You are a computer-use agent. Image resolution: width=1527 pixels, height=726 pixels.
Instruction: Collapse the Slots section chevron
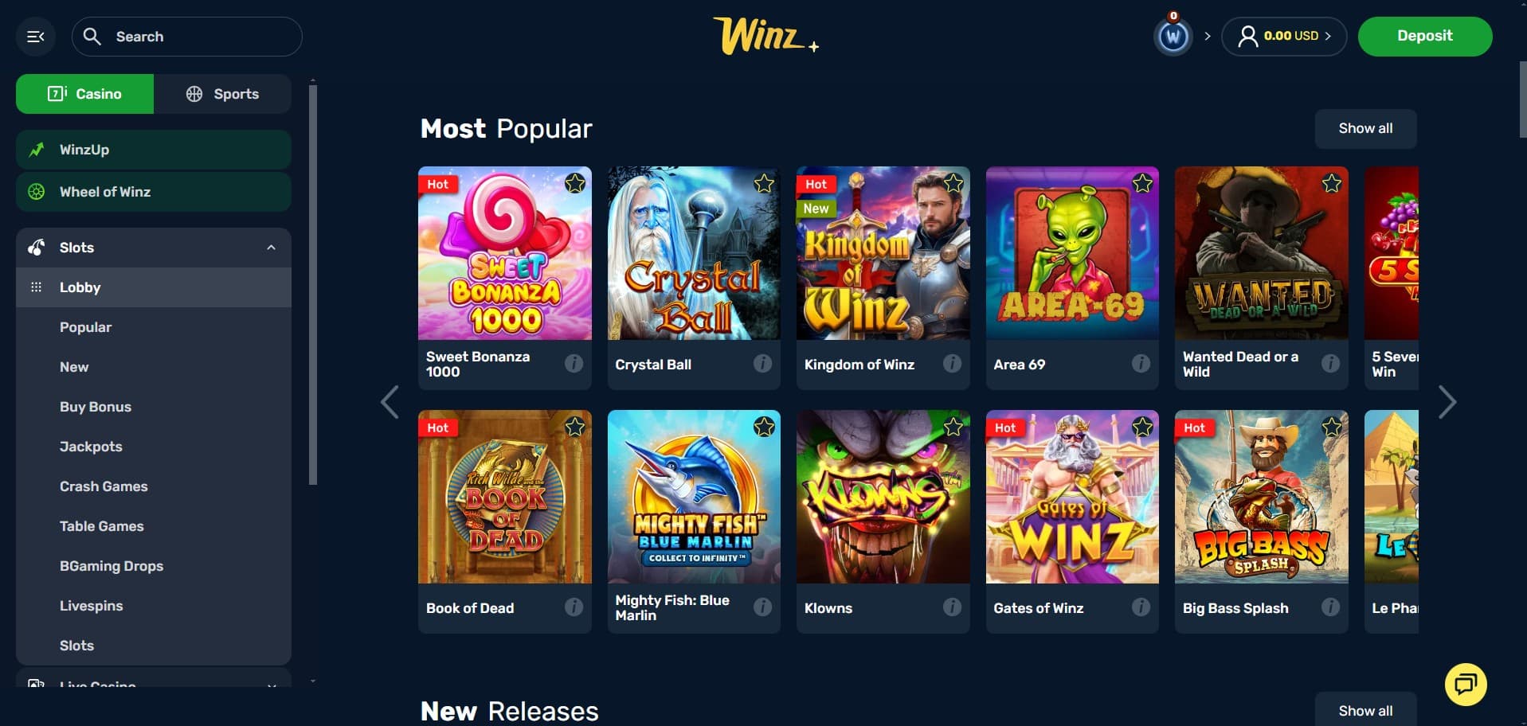pos(271,248)
